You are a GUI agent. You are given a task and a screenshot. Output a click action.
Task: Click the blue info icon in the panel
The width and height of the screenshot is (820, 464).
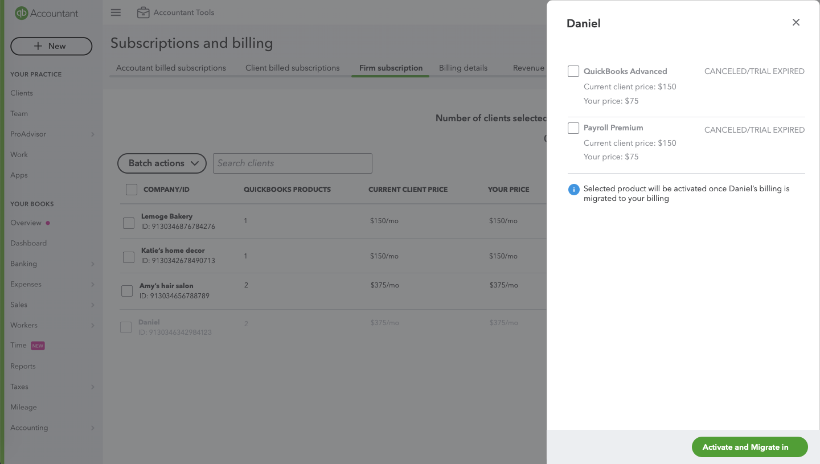pos(573,190)
